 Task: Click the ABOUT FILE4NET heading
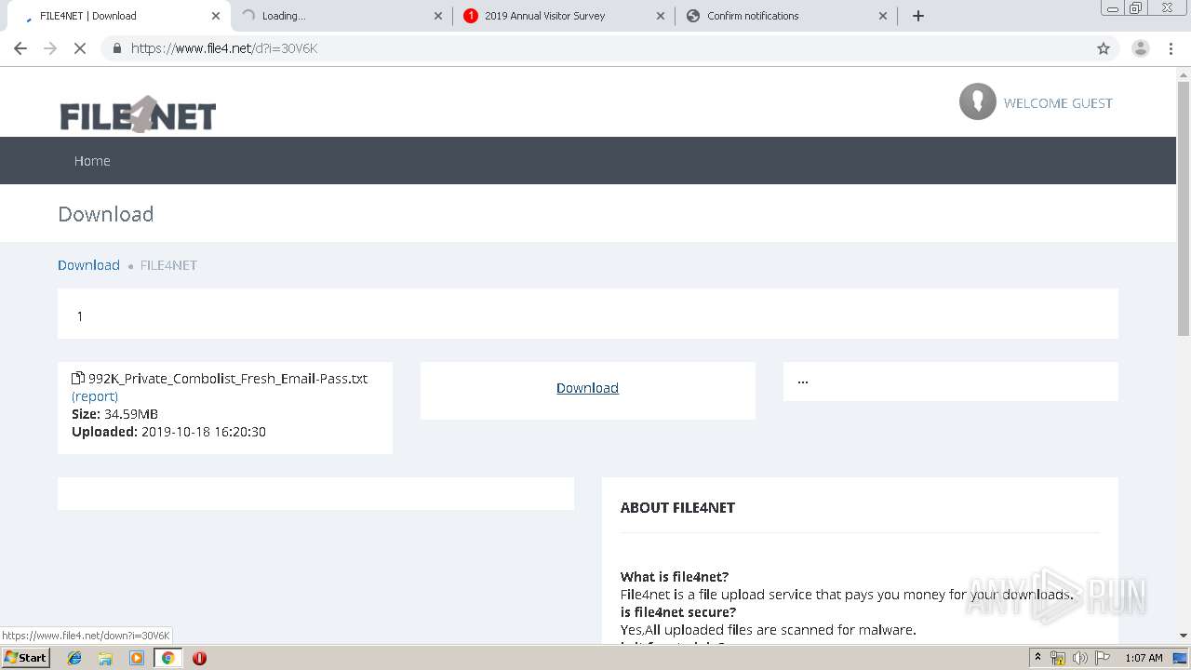point(677,507)
